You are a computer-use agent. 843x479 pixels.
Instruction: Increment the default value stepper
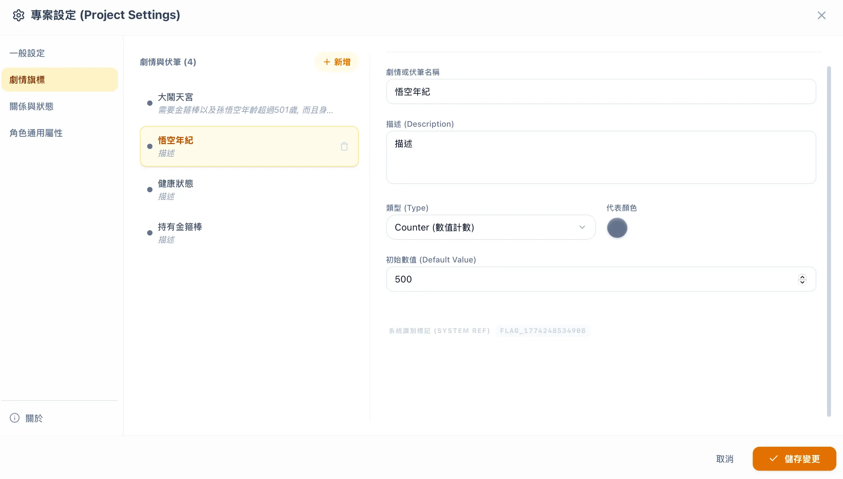[x=802, y=277]
